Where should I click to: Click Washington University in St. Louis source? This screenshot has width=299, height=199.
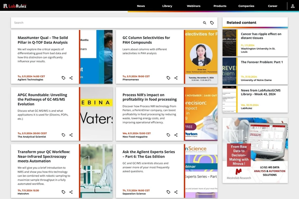click(258, 50)
